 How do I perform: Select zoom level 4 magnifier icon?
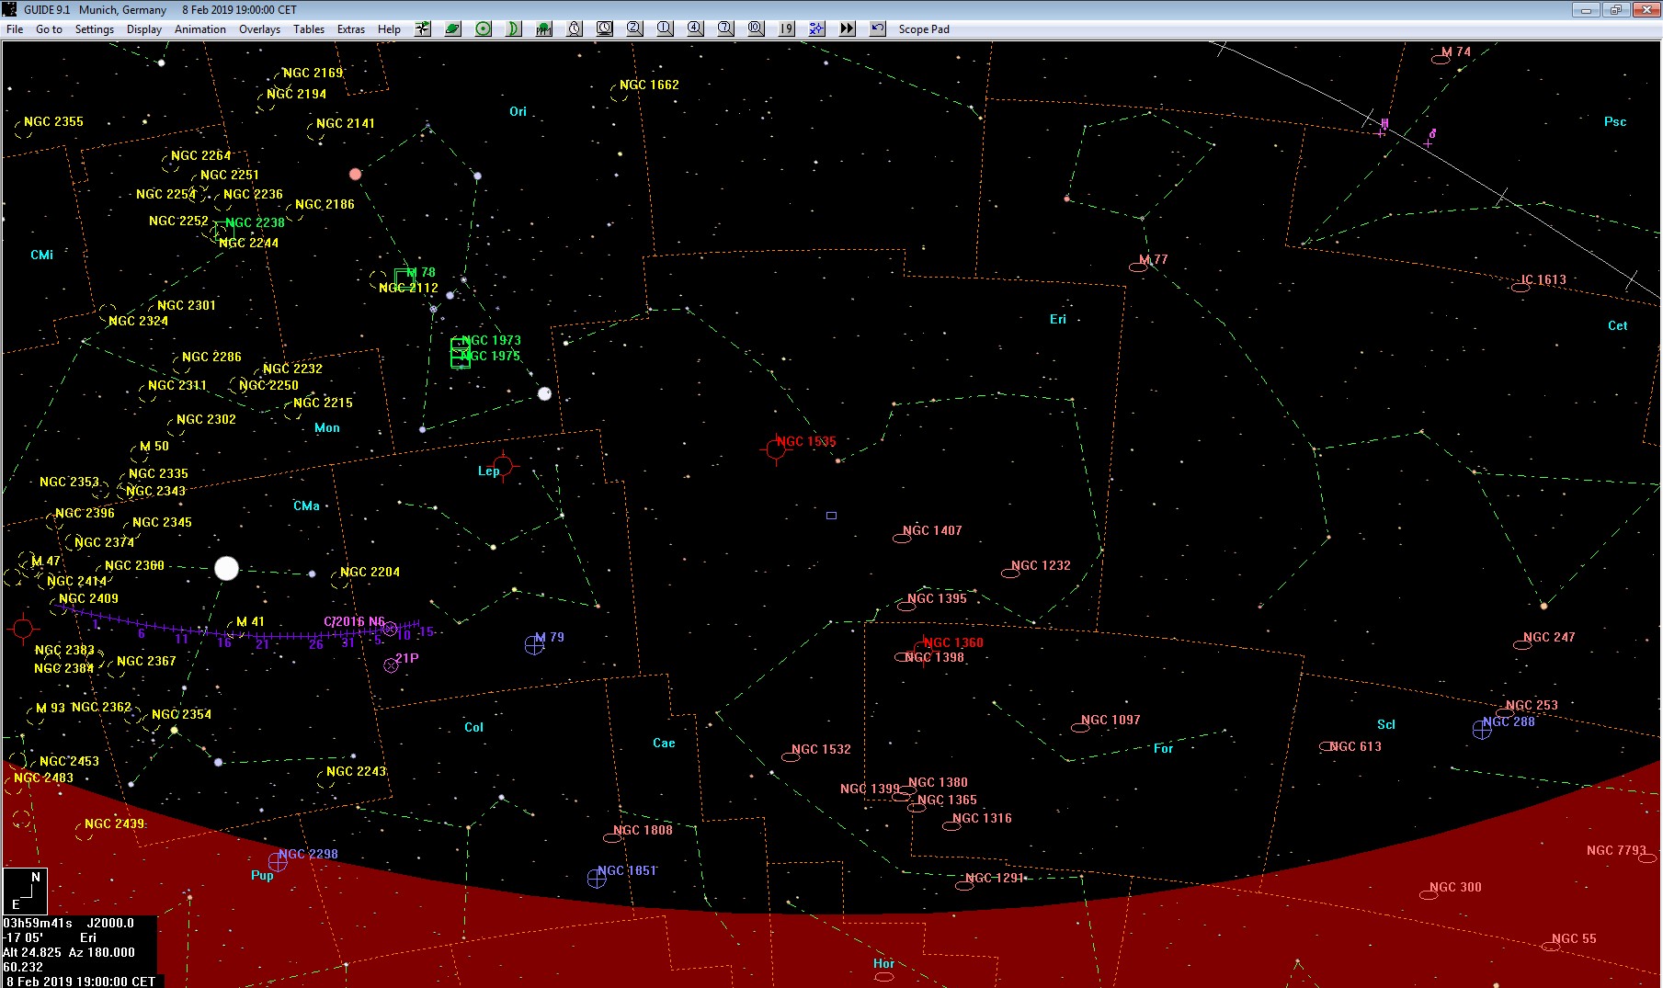point(696,28)
